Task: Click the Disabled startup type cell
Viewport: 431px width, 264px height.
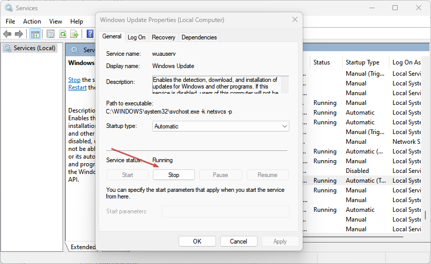Action: click(357, 171)
